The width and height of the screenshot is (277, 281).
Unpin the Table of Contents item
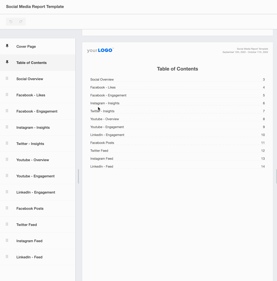click(7, 62)
